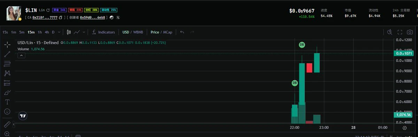Open contract address 0x218f...7777 link
The image size is (418, 137).
[45, 17]
